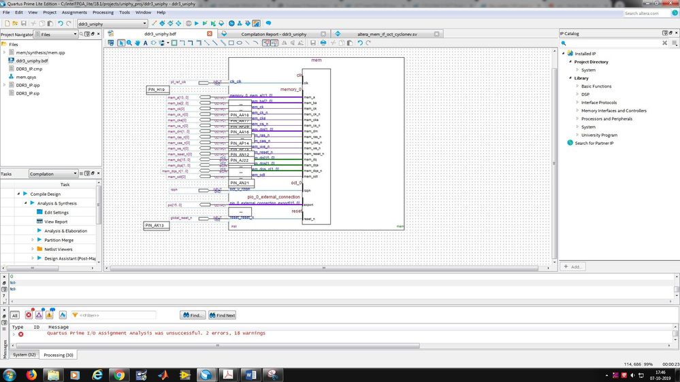Select the Hand pan tool
Screen dimensions: 680x382
137,43
